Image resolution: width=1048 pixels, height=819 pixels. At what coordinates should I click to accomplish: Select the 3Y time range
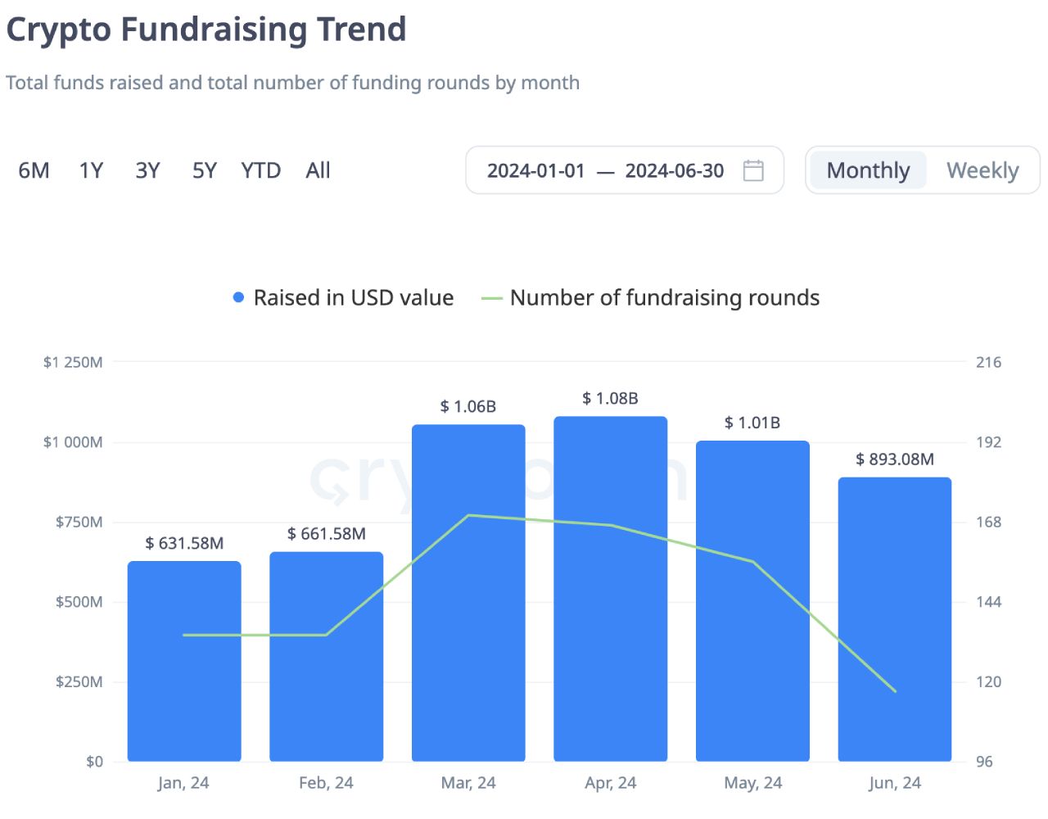point(147,170)
